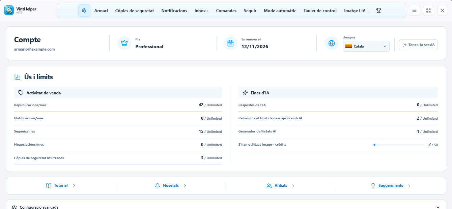Click the chevron next to Afiliats
This screenshot has height=209, width=452.
point(293,186)
